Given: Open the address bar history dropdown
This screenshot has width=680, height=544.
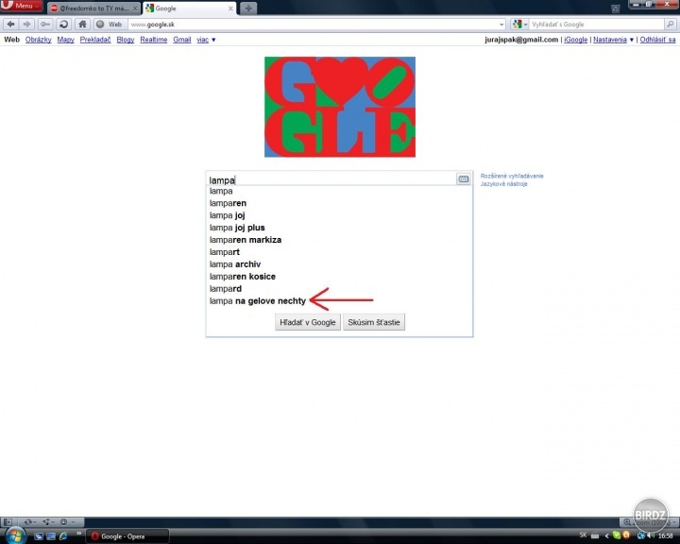Looking at the screenshot, I should pyautogui.click(x=501, y=25).
